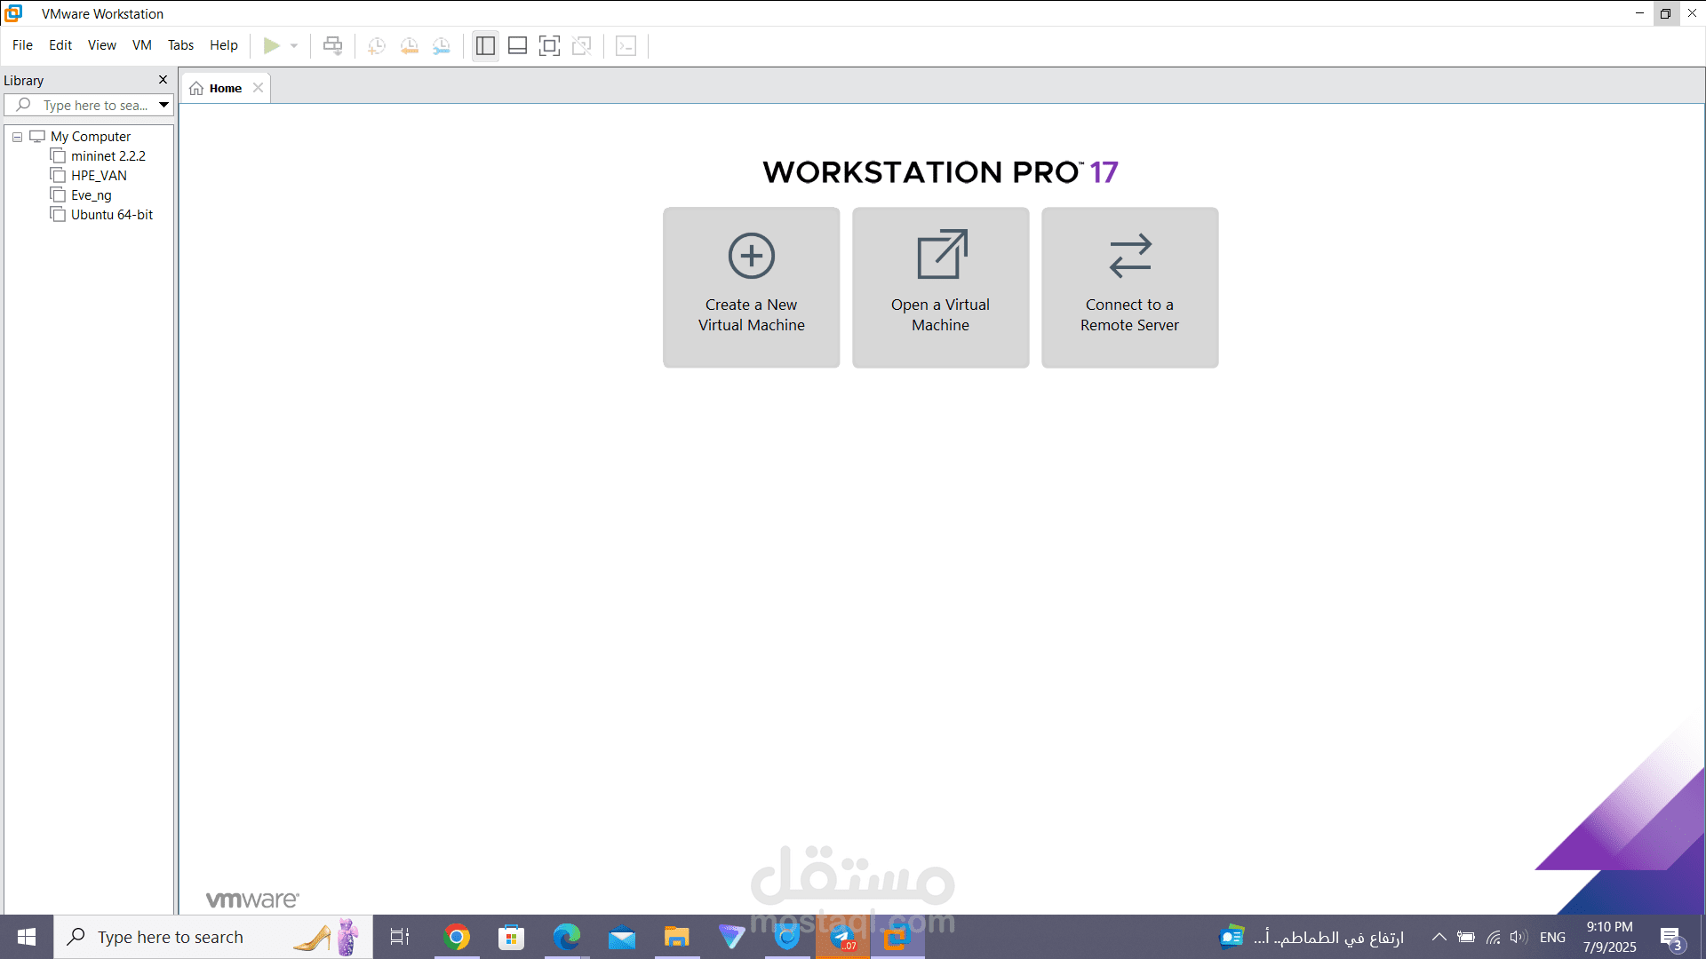Open the volume control tray icon
1706x959 pixels.
point(1519,937)
